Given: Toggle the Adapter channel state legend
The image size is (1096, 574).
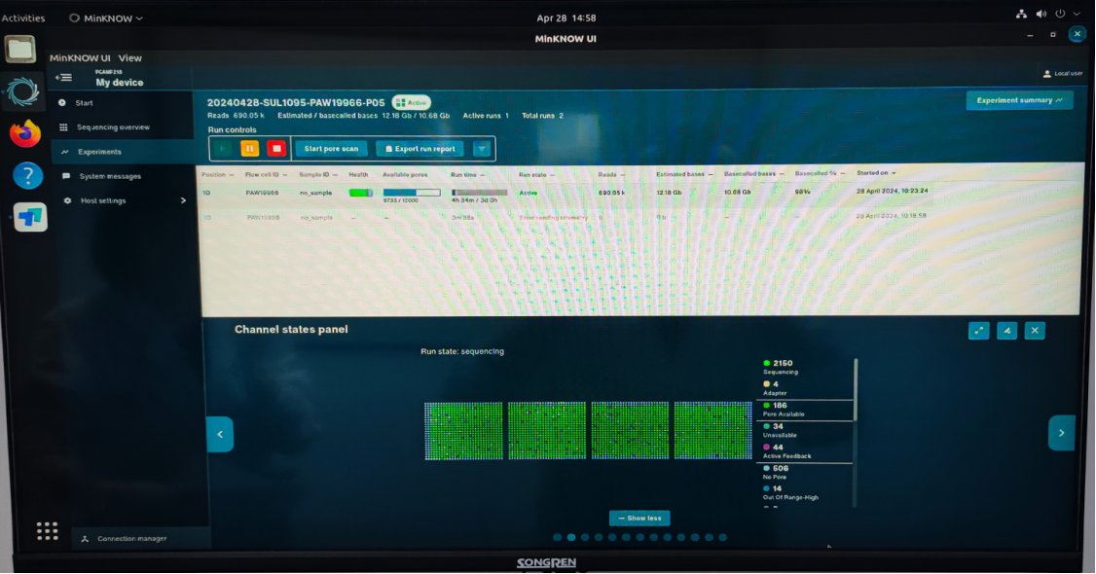Looking at the screenshot, I should pyautogui.click(x=775, y=388).
